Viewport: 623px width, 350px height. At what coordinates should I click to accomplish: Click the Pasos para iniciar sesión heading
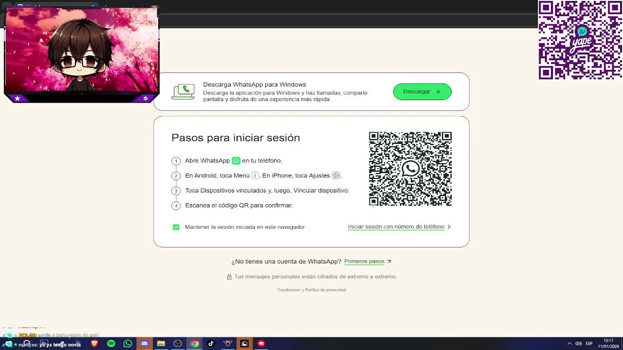click(236, 138)
